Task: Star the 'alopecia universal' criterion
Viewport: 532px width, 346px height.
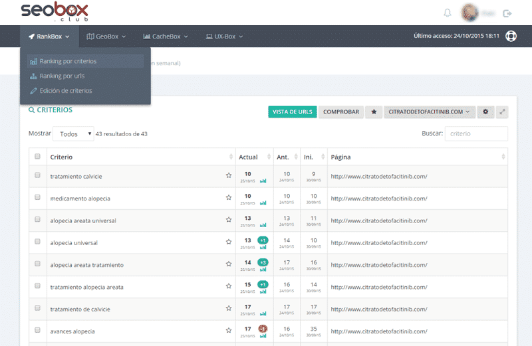Action: click(229, 242)
